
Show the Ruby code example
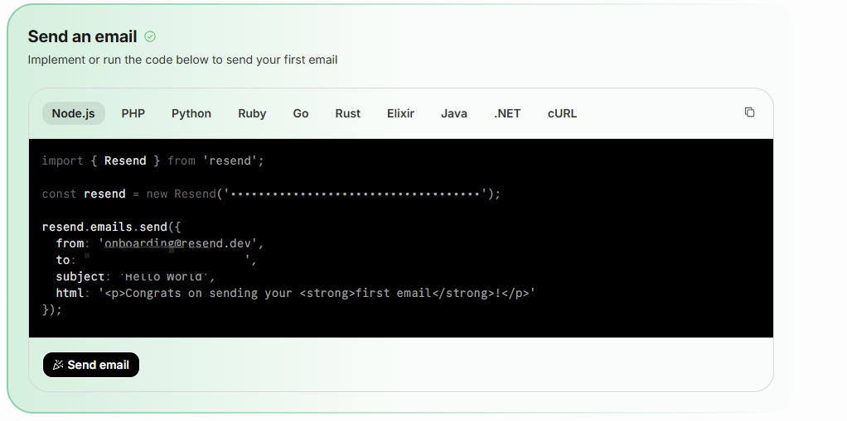click(252, 113)
